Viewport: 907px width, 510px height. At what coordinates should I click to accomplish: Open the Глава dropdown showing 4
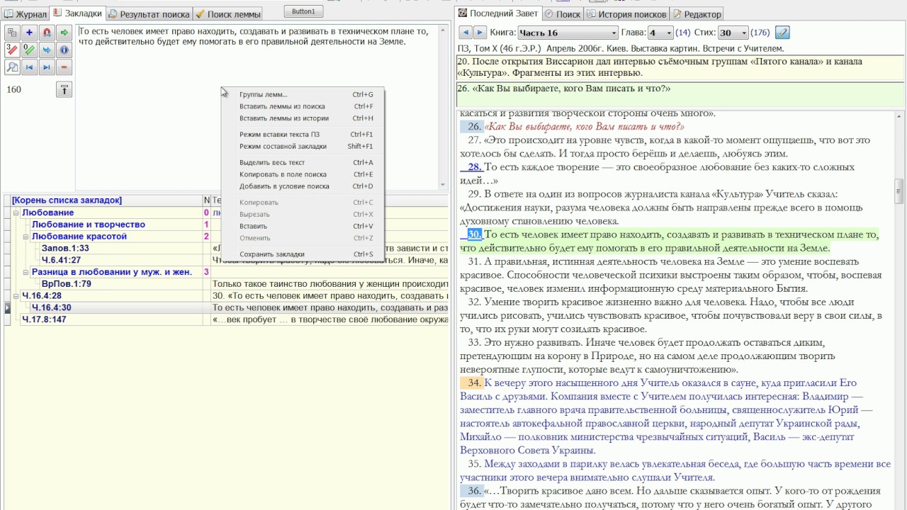click(660, 33)
